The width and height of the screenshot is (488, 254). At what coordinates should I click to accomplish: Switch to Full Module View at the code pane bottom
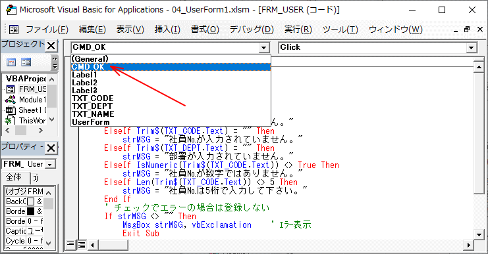click(x=82, y=245)
